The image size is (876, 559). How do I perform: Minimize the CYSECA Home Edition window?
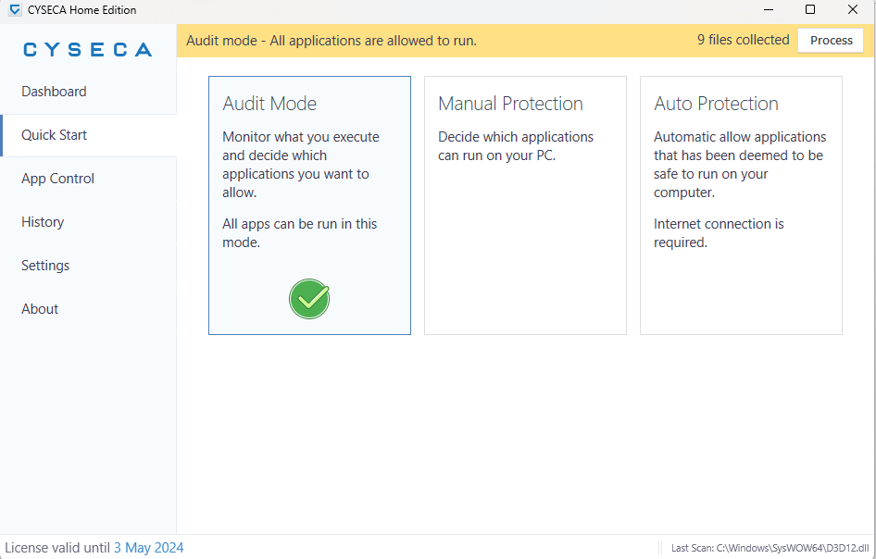(x=769, y=9)
